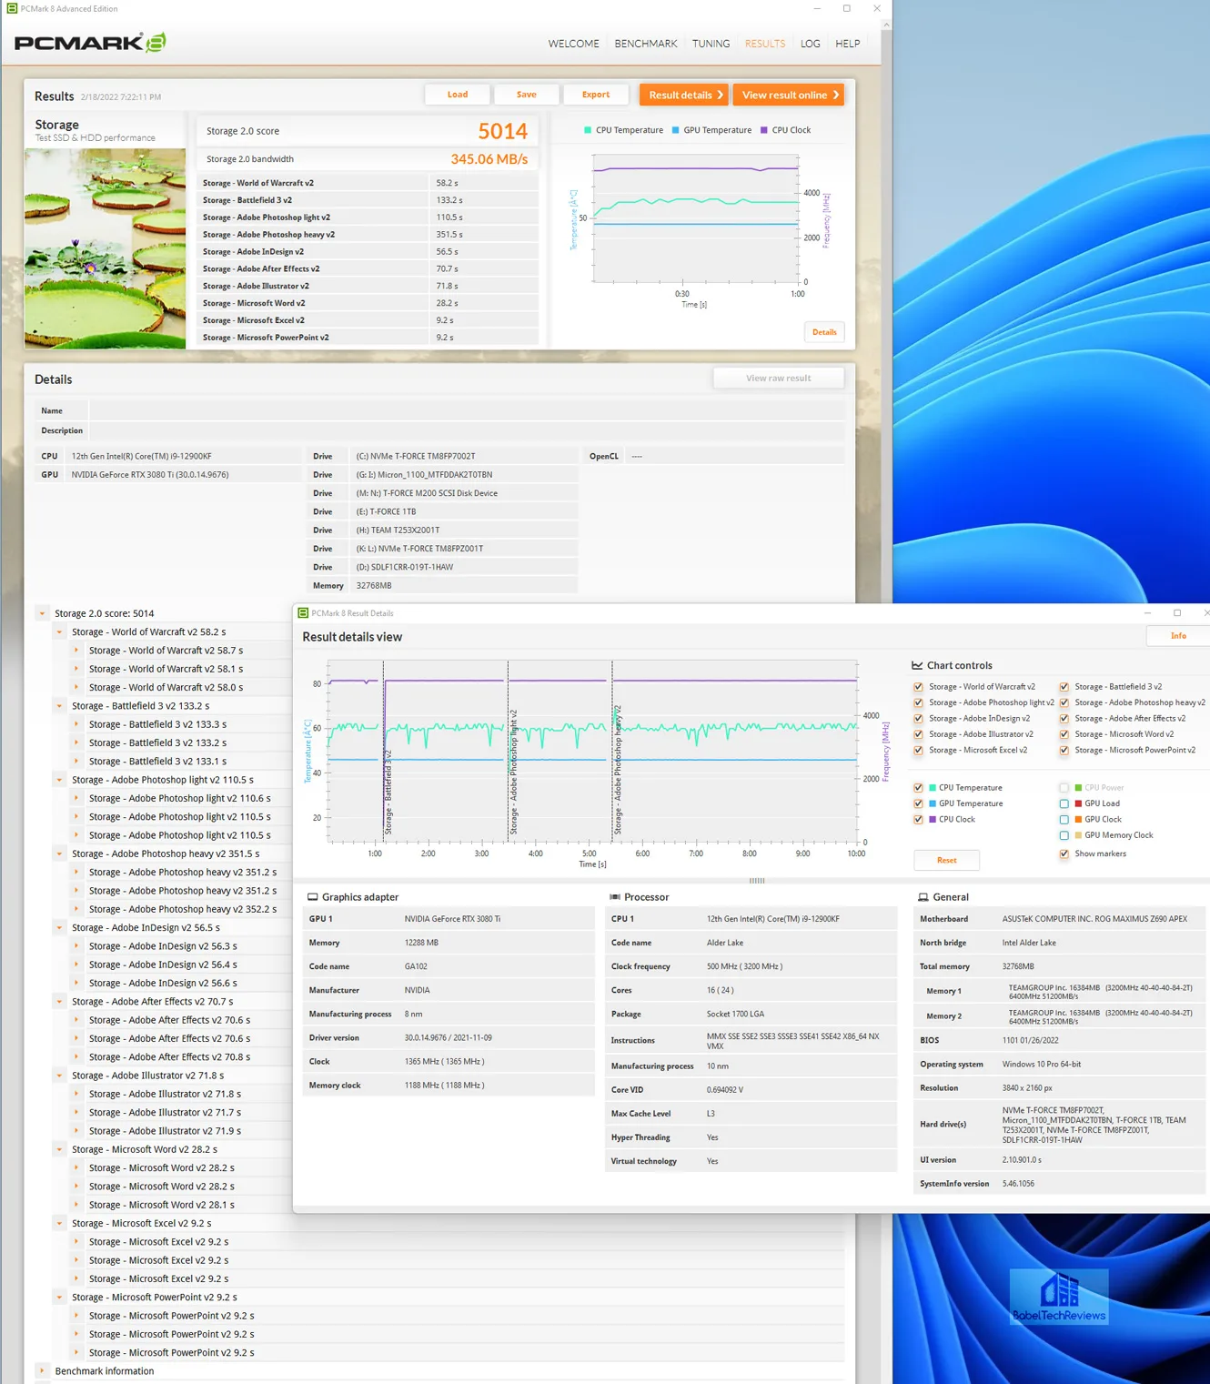Click the View raw result button
Viewport: 1210px width, 1384px height.
(x=779, y=378)
